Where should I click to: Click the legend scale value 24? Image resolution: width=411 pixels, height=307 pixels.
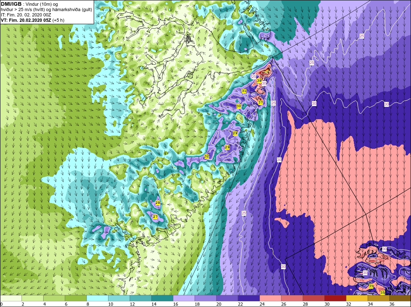(262, 304)
